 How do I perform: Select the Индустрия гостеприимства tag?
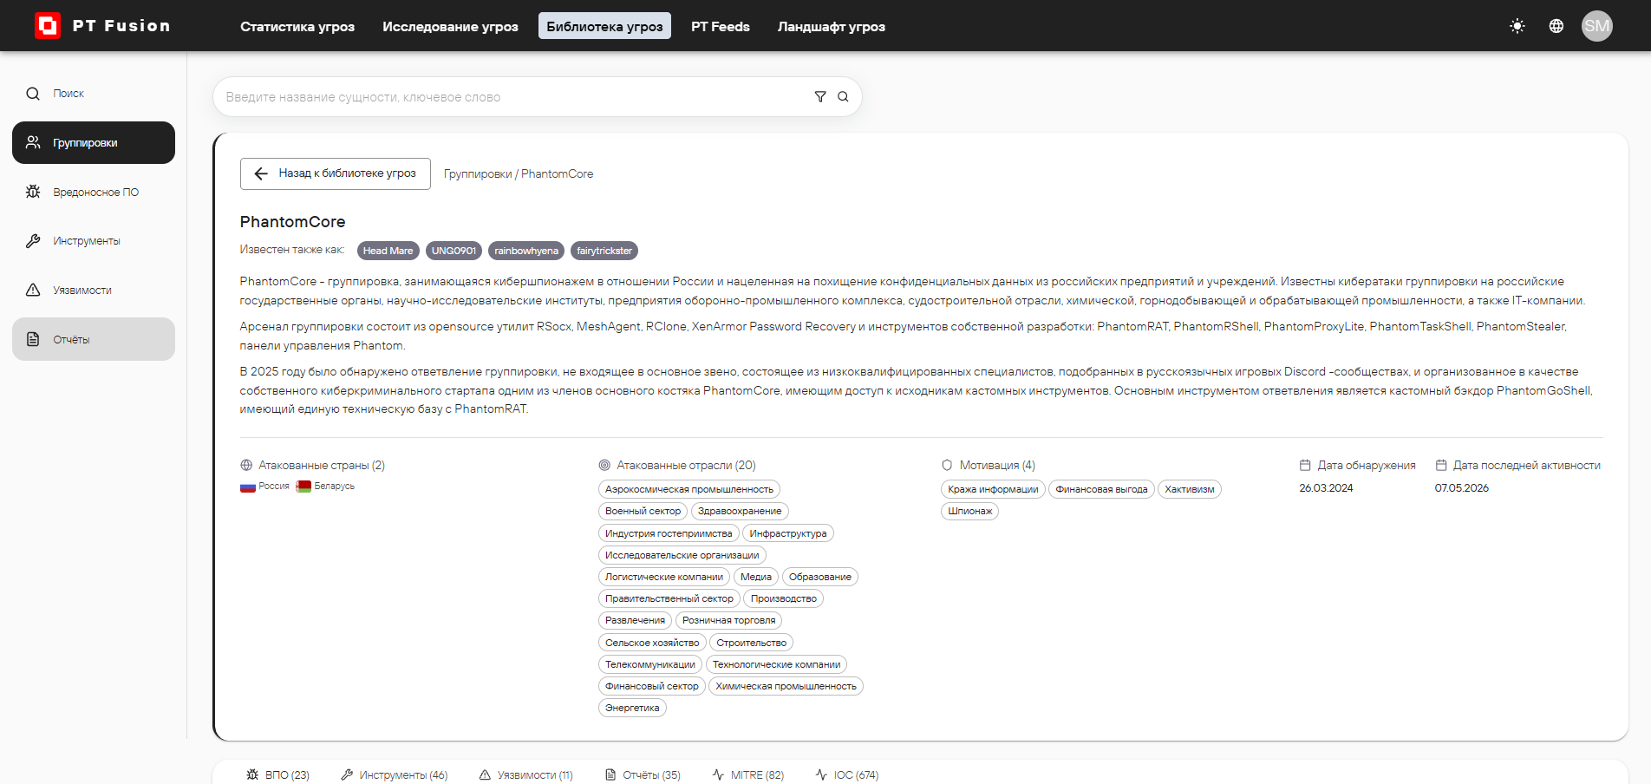coord(669,533)
